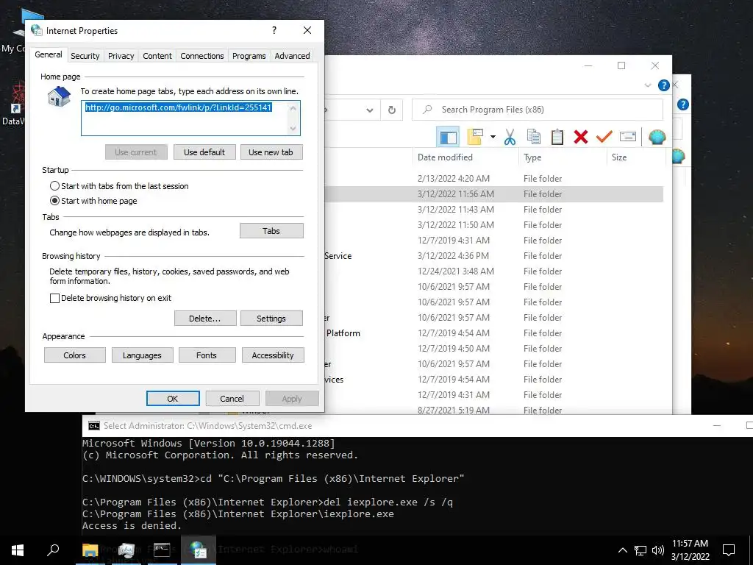Viewport: 753px width, 565px height.
Task: Open the new folder dropdown arrow in toolbar
Action: [493, 137]
